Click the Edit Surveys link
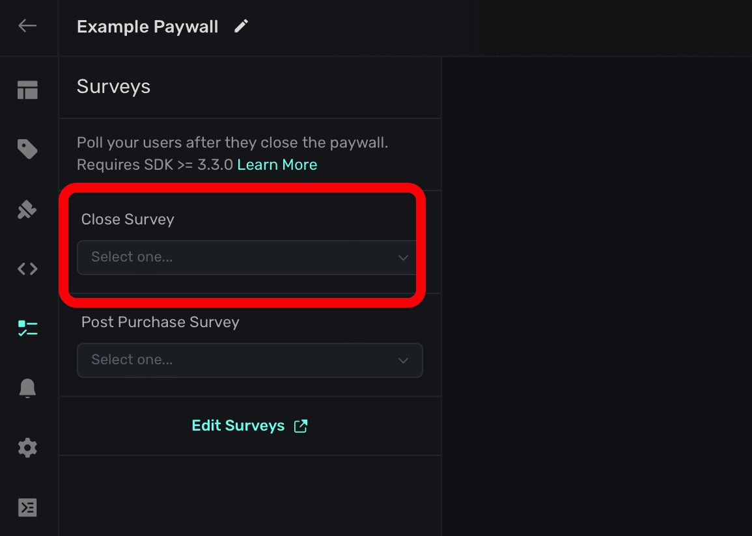 238,425
